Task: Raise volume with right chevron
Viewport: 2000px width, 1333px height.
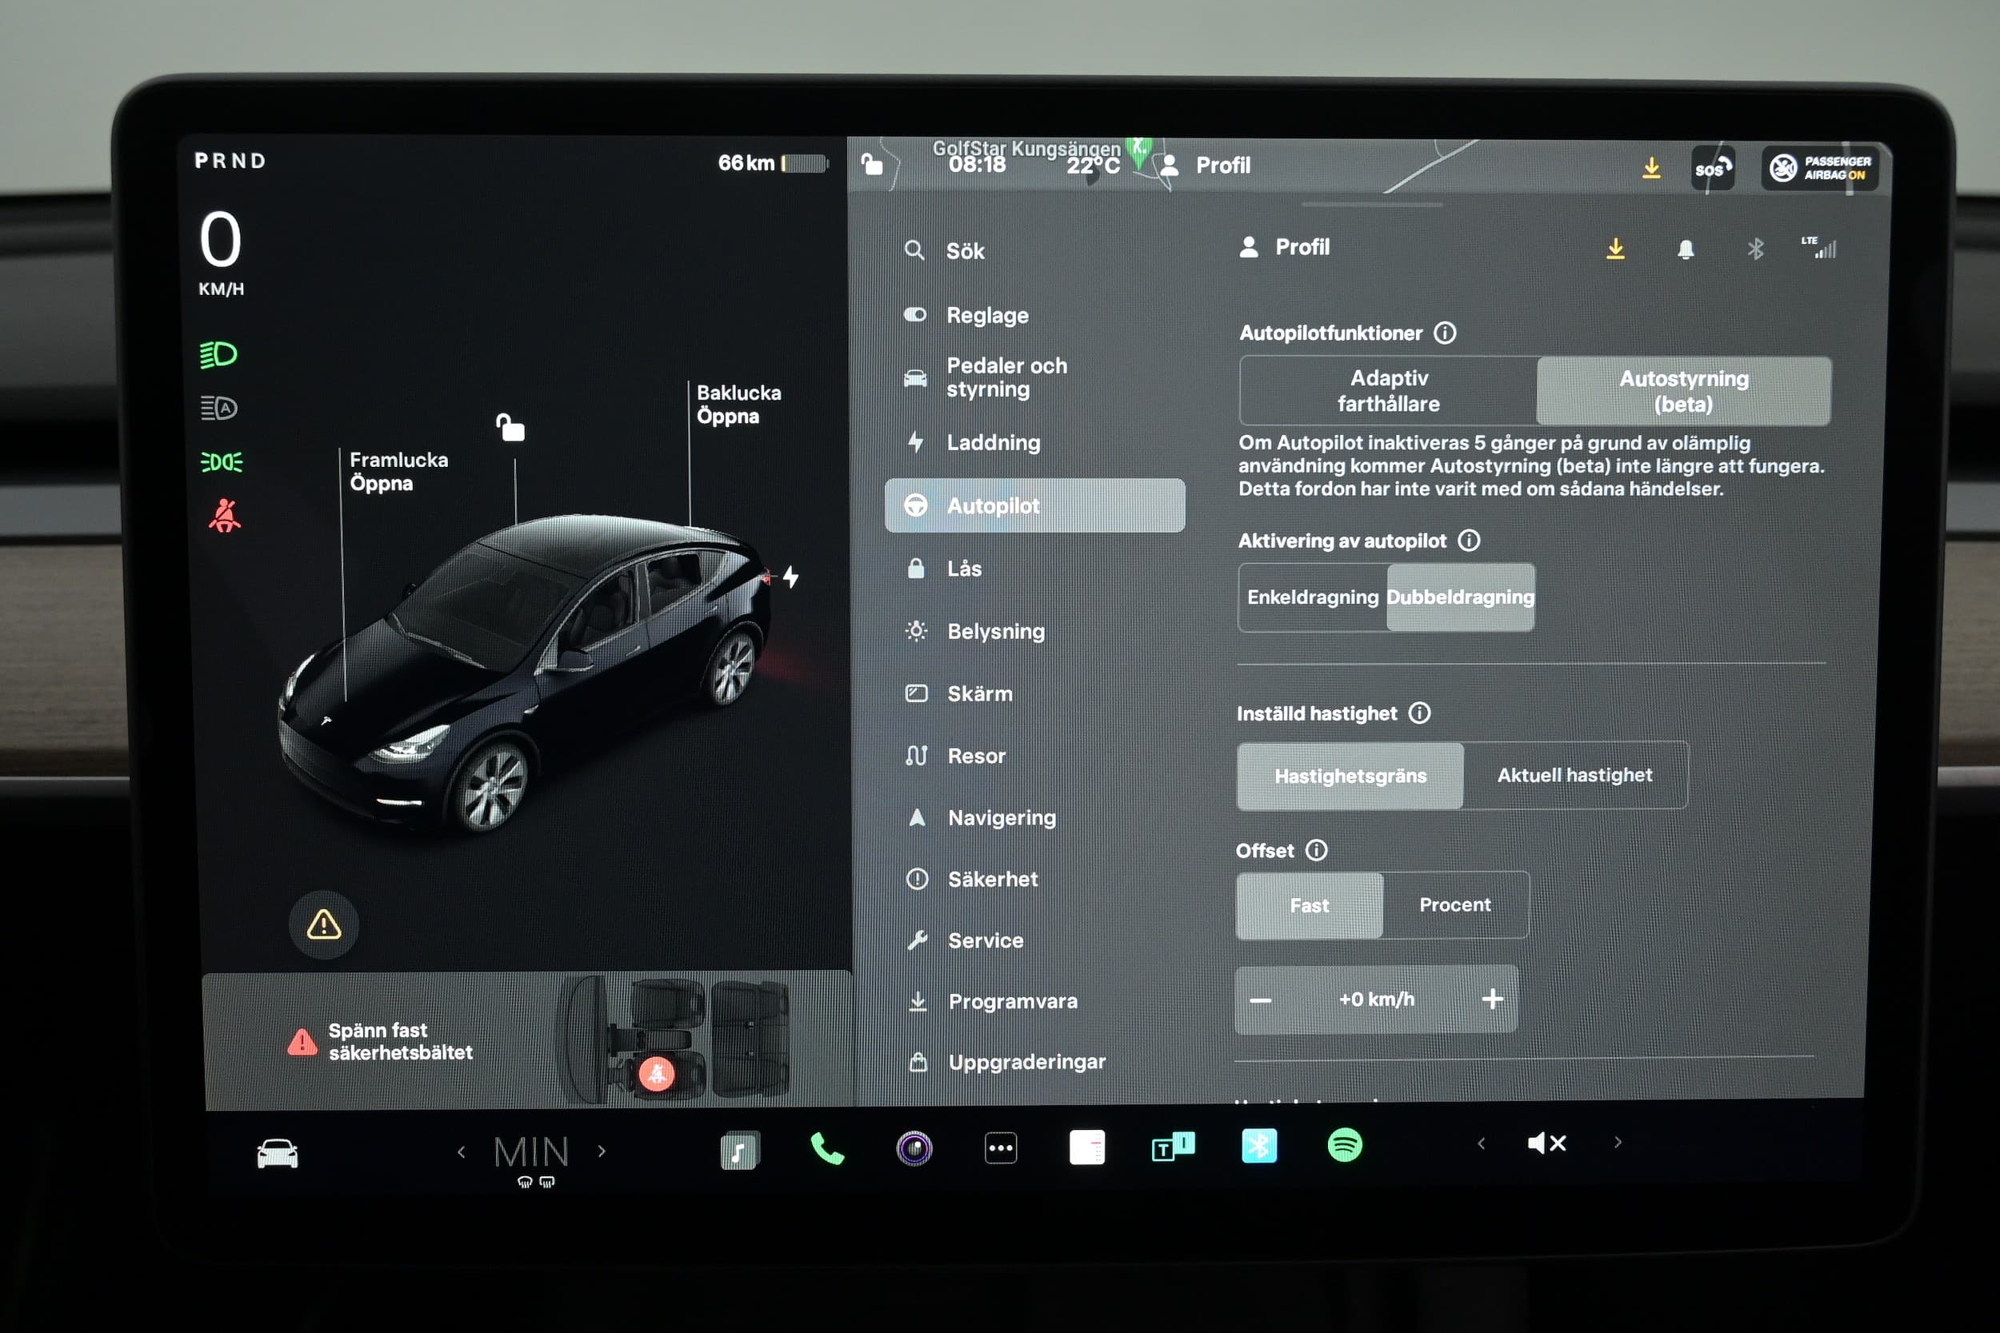Action: [x=1618, y=1143]
